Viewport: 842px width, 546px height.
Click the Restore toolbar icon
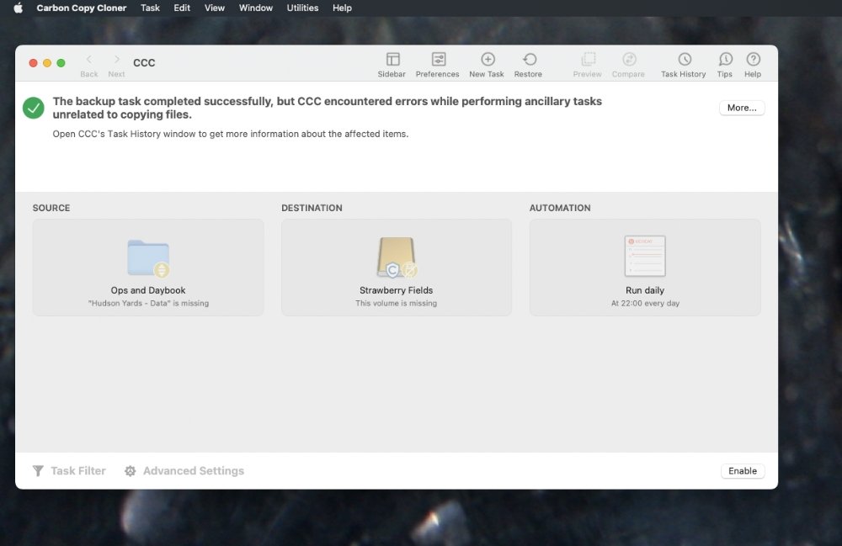pos(530,59)
